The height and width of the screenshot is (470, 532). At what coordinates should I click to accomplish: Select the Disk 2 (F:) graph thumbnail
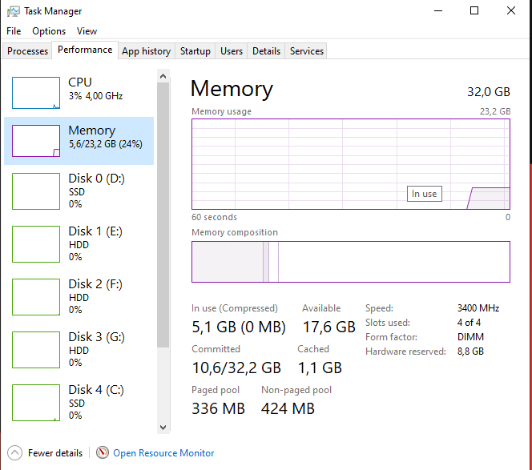click(36, 297)
